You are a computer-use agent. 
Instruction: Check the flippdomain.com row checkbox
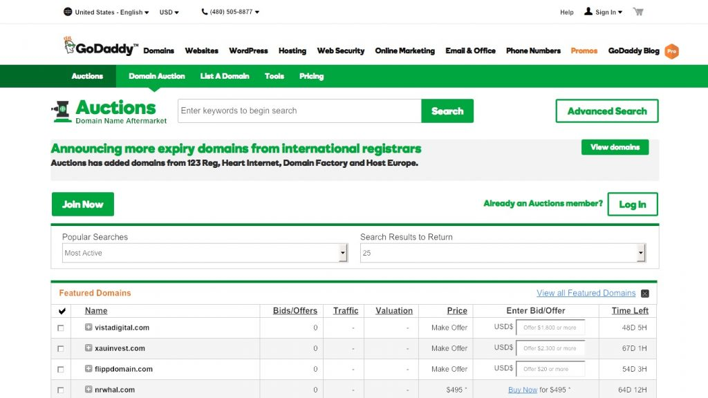pyautogui.click(x=61, y=370)
